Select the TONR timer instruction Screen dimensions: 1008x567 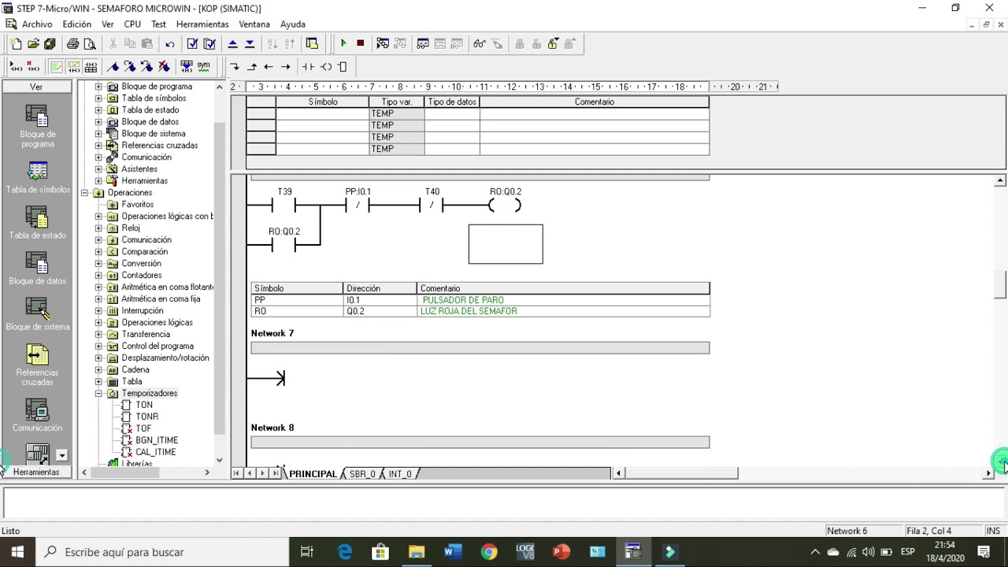[146, 417]
